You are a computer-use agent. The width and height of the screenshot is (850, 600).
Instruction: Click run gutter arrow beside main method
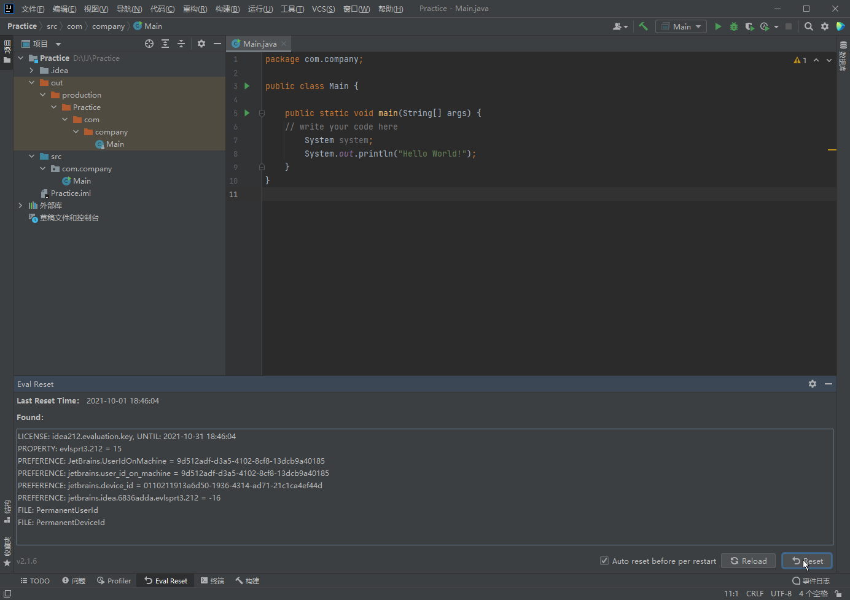247,113
